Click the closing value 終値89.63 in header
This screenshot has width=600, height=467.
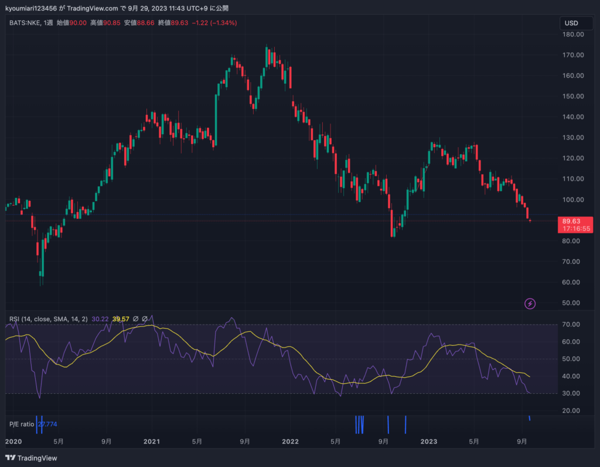tap(173, 23)
